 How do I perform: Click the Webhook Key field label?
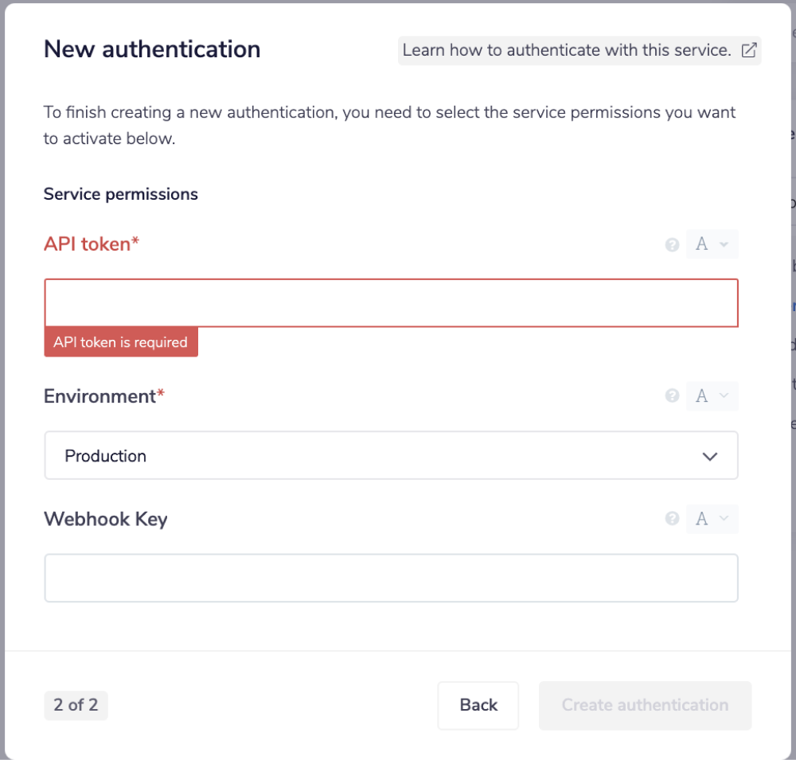coord(105,520)
